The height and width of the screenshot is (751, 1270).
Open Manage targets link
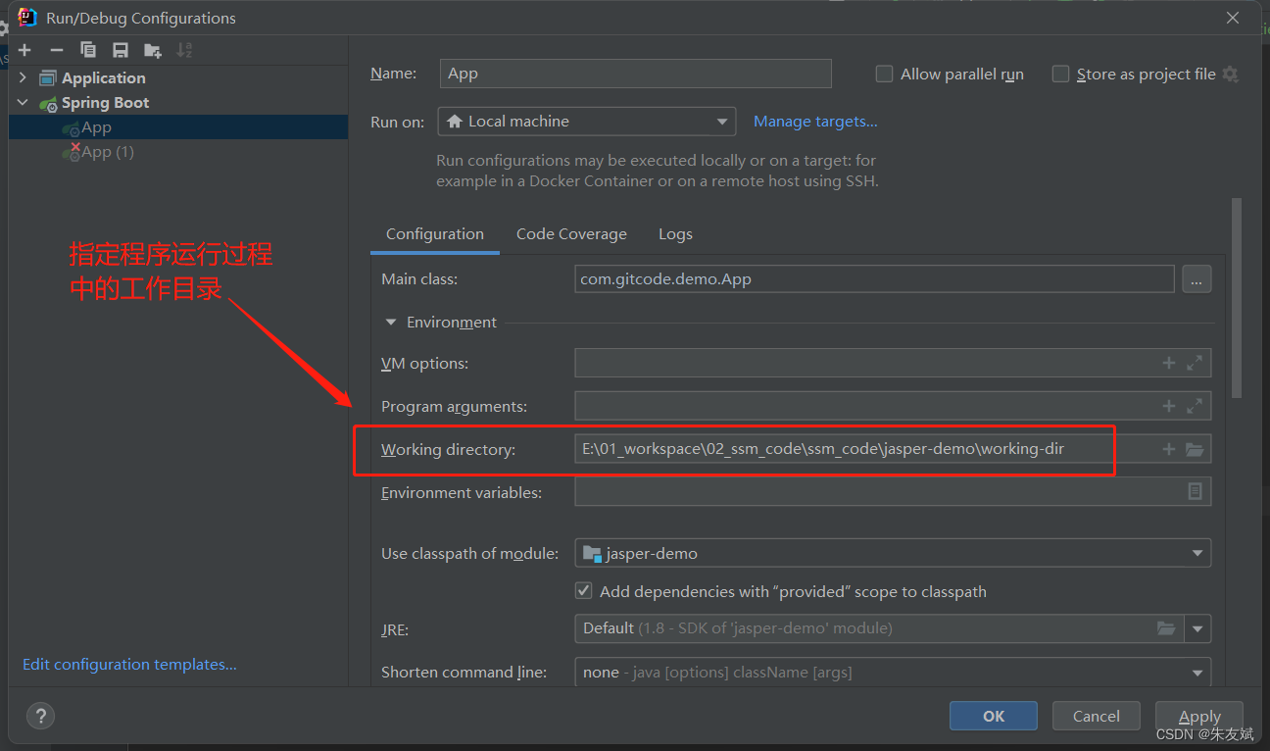(x=815, y=122)
